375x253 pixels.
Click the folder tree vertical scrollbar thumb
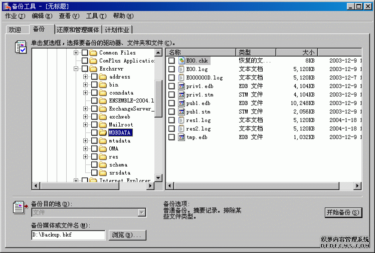point(158,97)
